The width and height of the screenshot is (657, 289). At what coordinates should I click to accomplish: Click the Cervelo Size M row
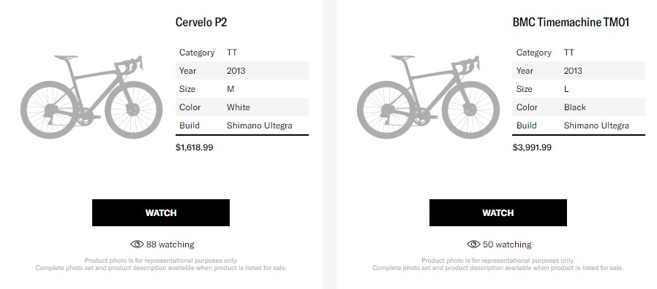[242, 88]
